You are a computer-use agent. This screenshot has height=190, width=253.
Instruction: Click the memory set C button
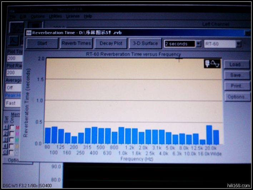pyautogui.click(x=6, y=152)
